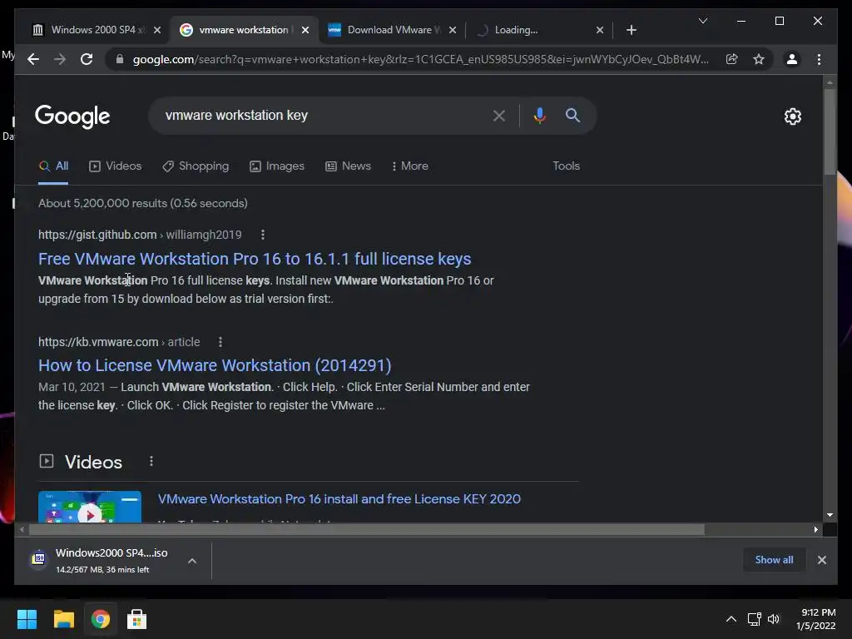Screen dimensions: 852x639
Task: Open options for Videos section
Action: (x=151, y=461)
